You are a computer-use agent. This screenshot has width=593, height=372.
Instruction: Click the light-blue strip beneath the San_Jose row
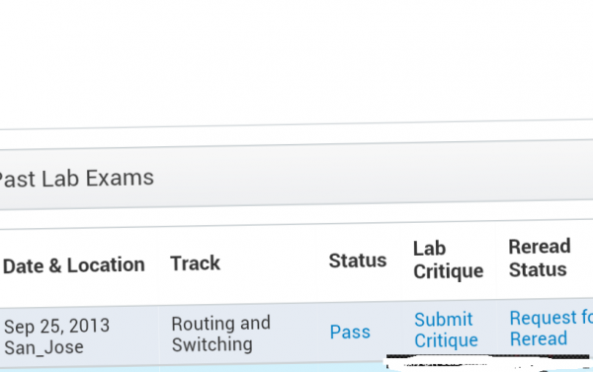(189, 369)
